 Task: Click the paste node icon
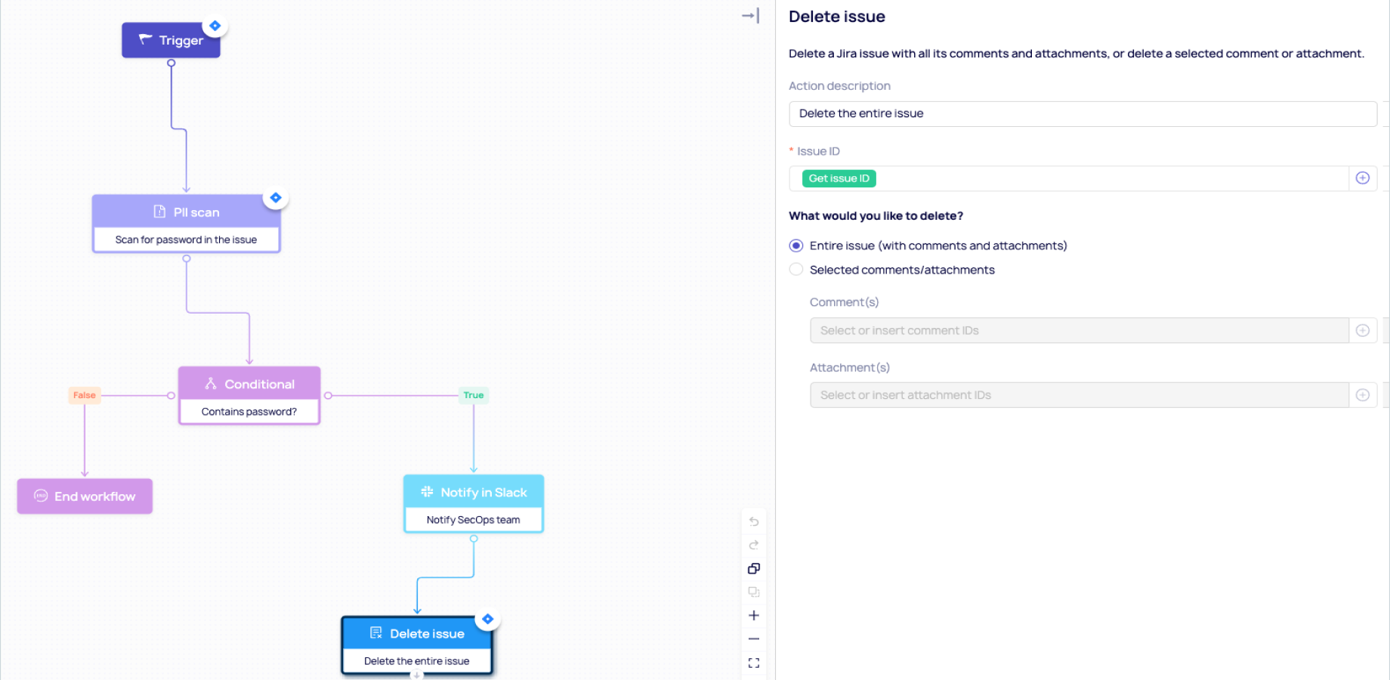[x=753, y=592]
